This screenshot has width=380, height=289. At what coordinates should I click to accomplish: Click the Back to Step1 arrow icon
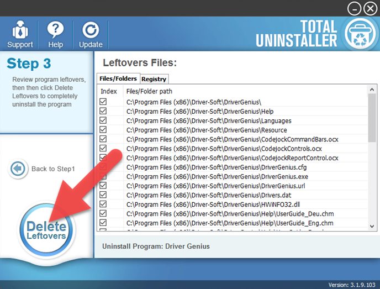coord(18,168)
